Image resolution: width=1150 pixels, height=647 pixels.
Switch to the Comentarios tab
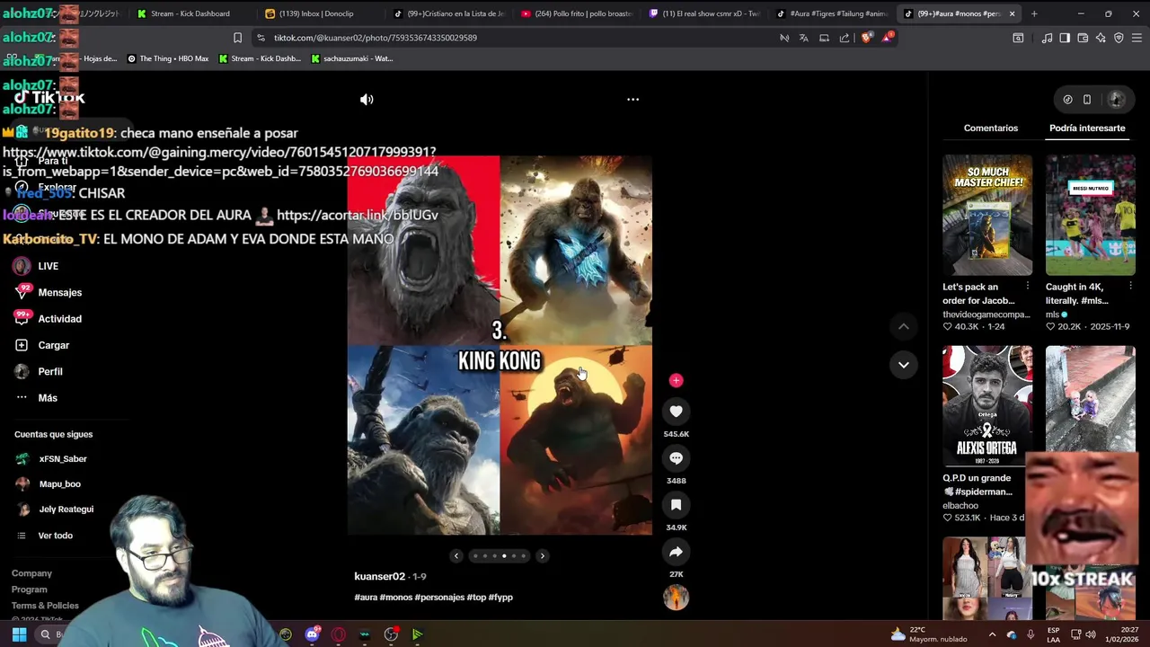click(991, 129)
